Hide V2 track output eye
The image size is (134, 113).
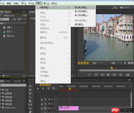click(52, 104)
